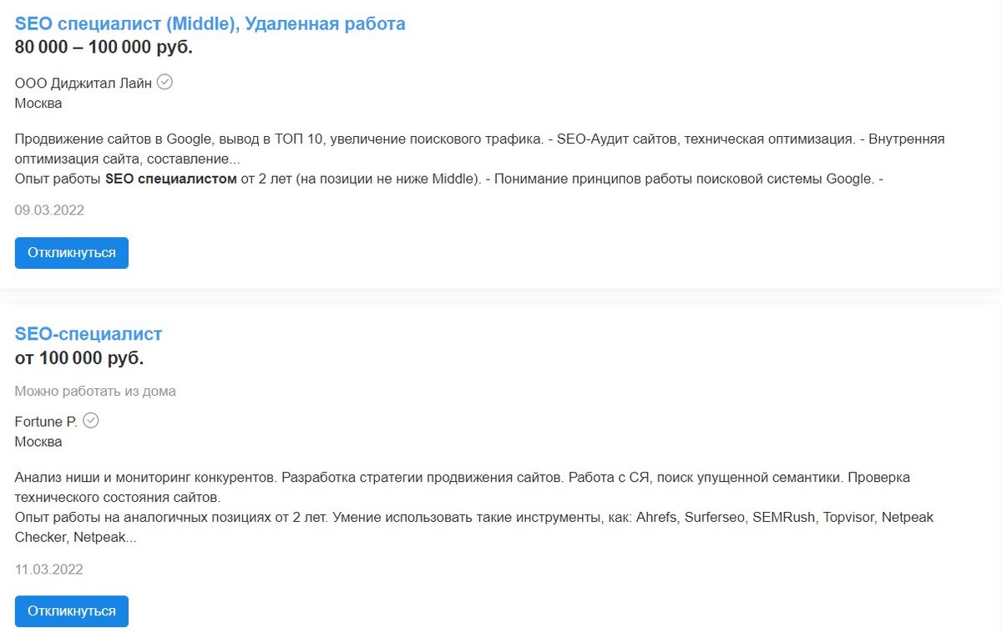
Task: Select the Можно работать из дома label
Action: tap(95, 391)
